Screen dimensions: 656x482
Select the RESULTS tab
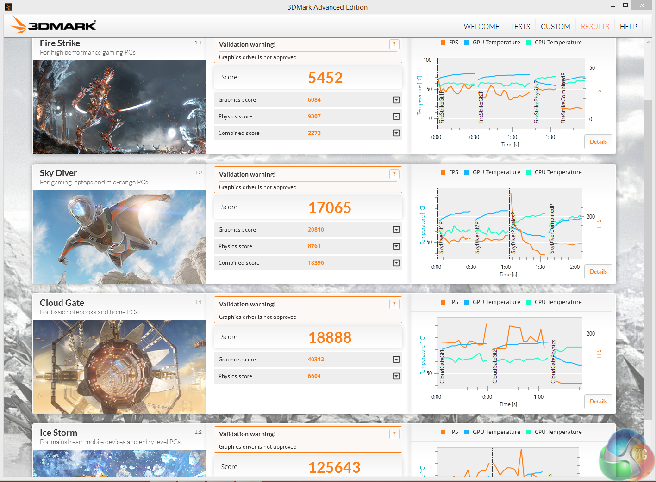(595, 27)
